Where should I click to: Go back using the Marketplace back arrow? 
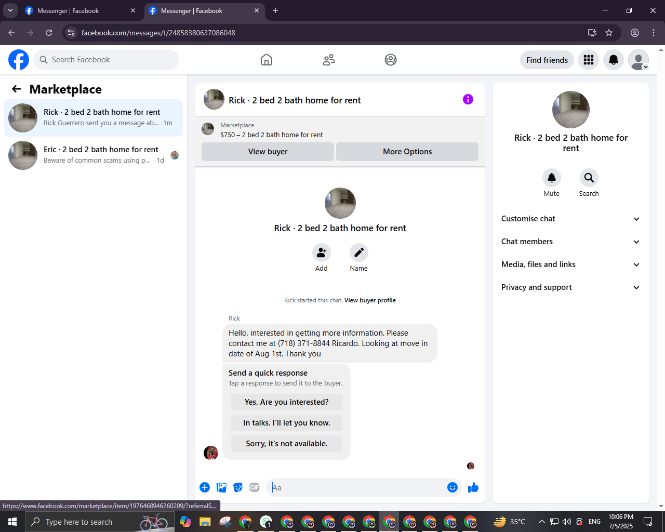[17, 89]
